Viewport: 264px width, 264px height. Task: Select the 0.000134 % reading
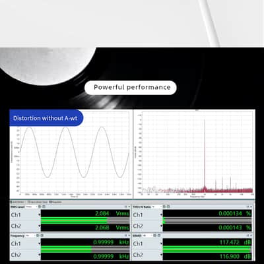point(235,213)
